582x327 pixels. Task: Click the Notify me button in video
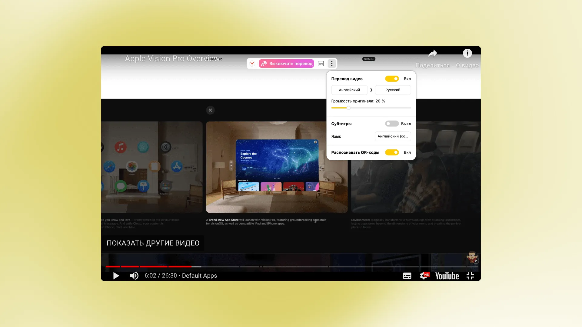pos(369,59)
